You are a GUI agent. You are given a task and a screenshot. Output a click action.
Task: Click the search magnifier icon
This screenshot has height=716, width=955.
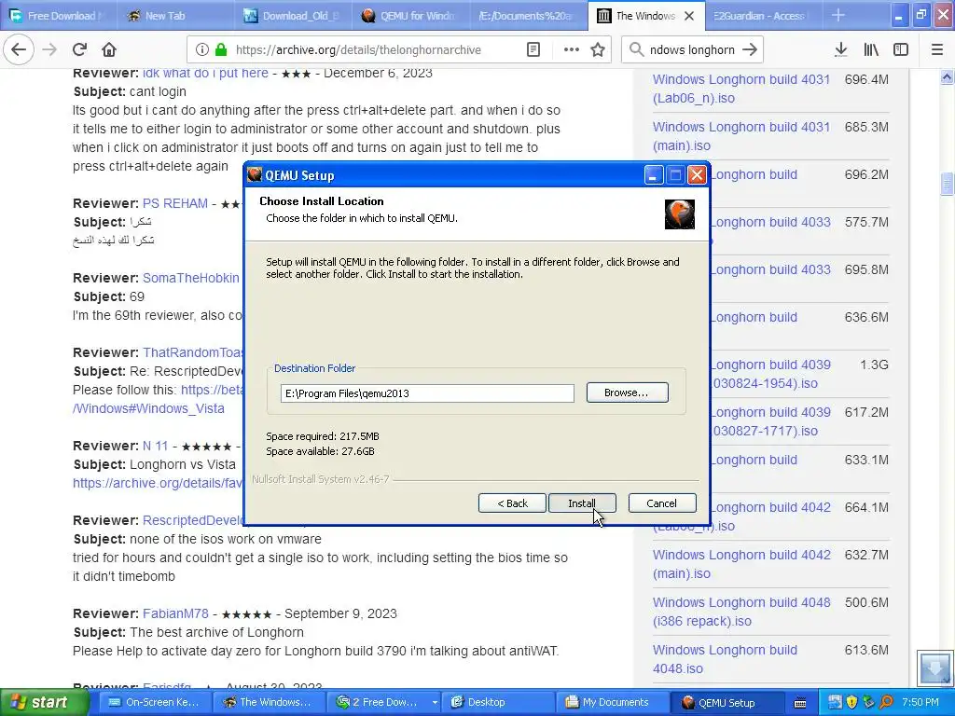tap(636, 50)
